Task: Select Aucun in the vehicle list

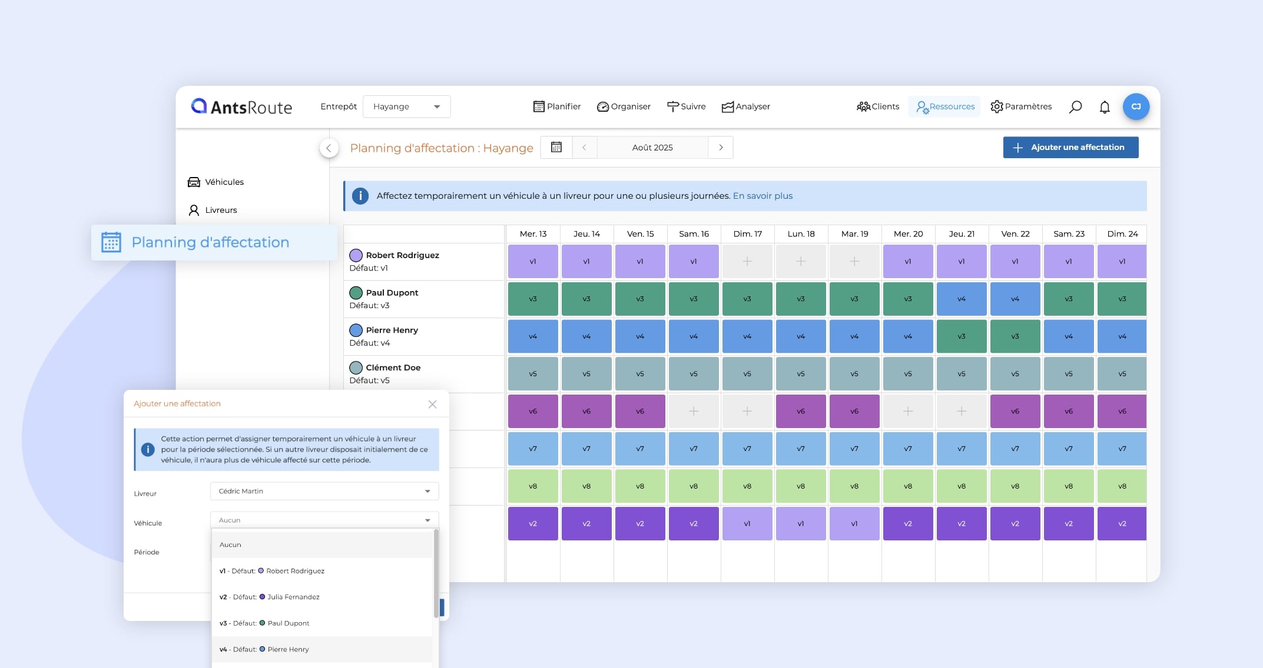Action: click(322, 545)
